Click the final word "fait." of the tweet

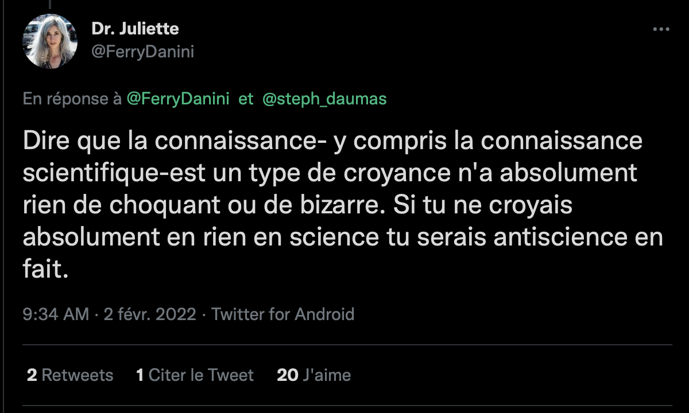point(46,268)
